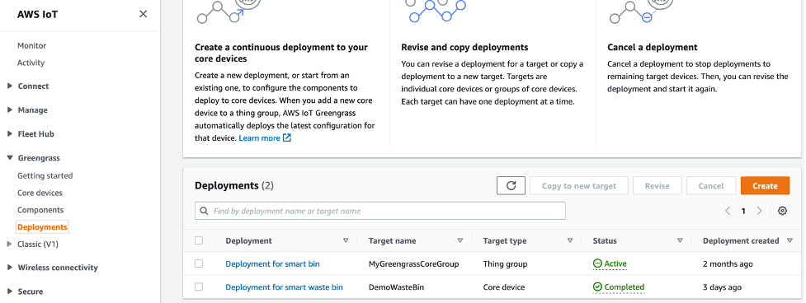Sort by Target name column arrow
806x303 pixels.
click(460, 240)
